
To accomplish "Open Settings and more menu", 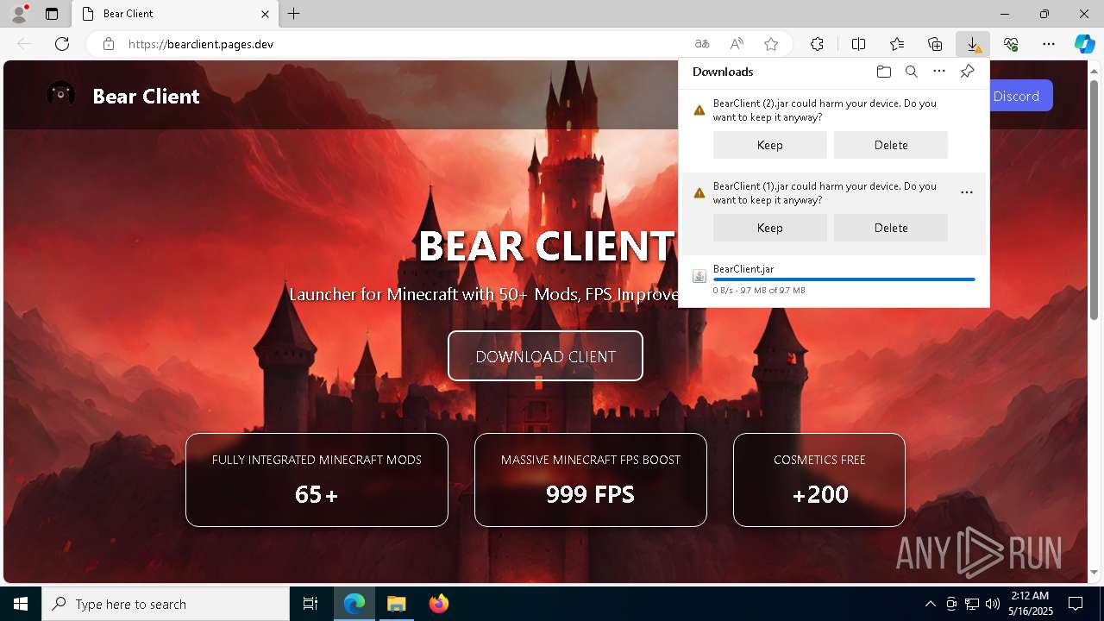I will point(1049,44).
